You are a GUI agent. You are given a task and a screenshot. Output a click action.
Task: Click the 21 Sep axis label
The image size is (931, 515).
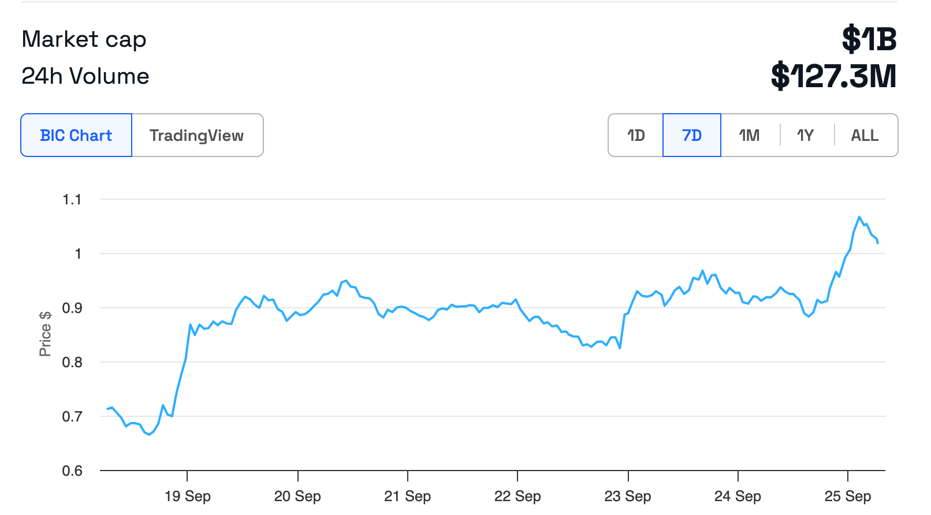408,496
